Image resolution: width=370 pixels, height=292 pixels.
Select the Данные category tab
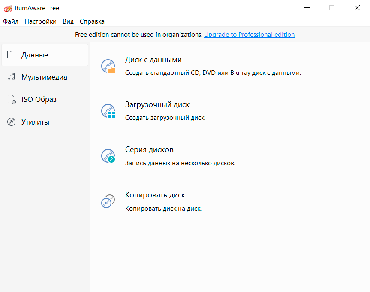pos(45,55)
